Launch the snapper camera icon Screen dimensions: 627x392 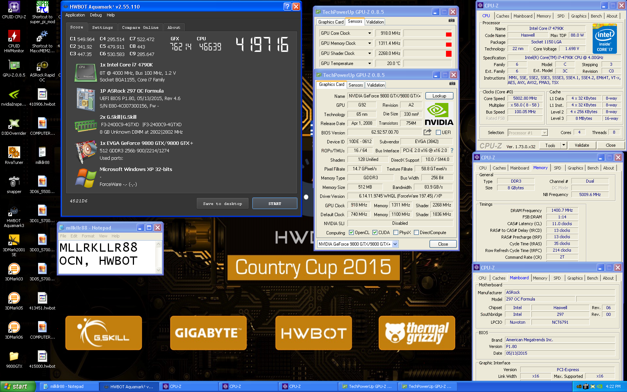point(14,185)
